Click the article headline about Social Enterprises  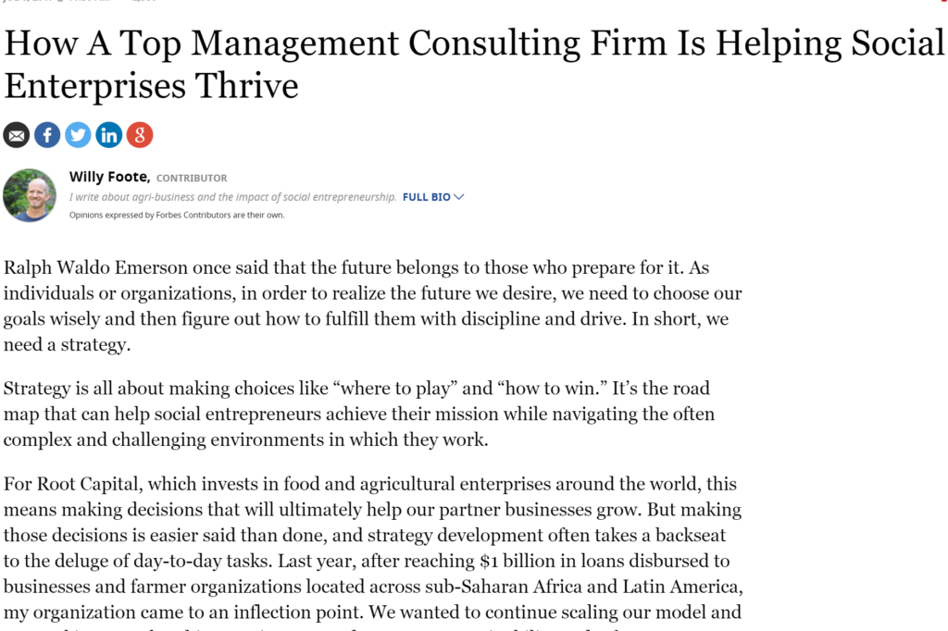pyautogui.click(x=474, y=64)
